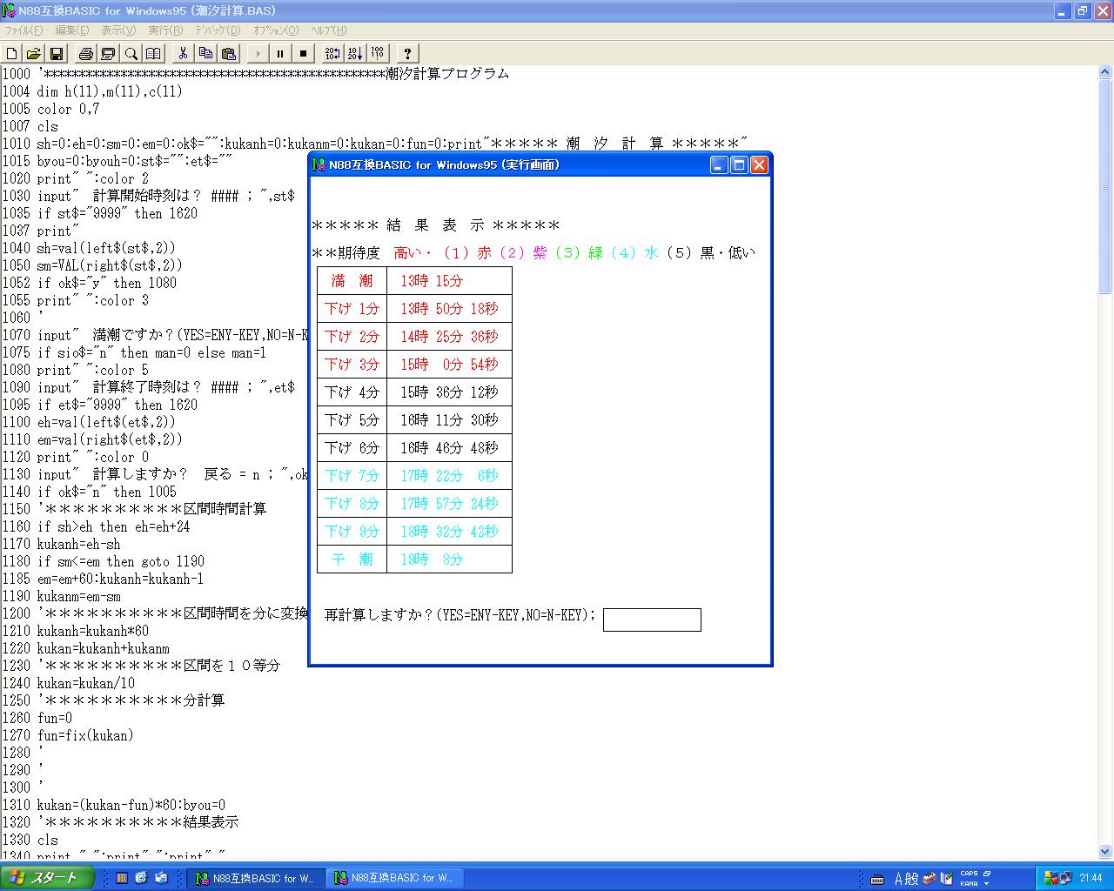Click the 100/110 line number icon
The height and width of the screenshot is (891, 1114).
click(x=378, y=54)
